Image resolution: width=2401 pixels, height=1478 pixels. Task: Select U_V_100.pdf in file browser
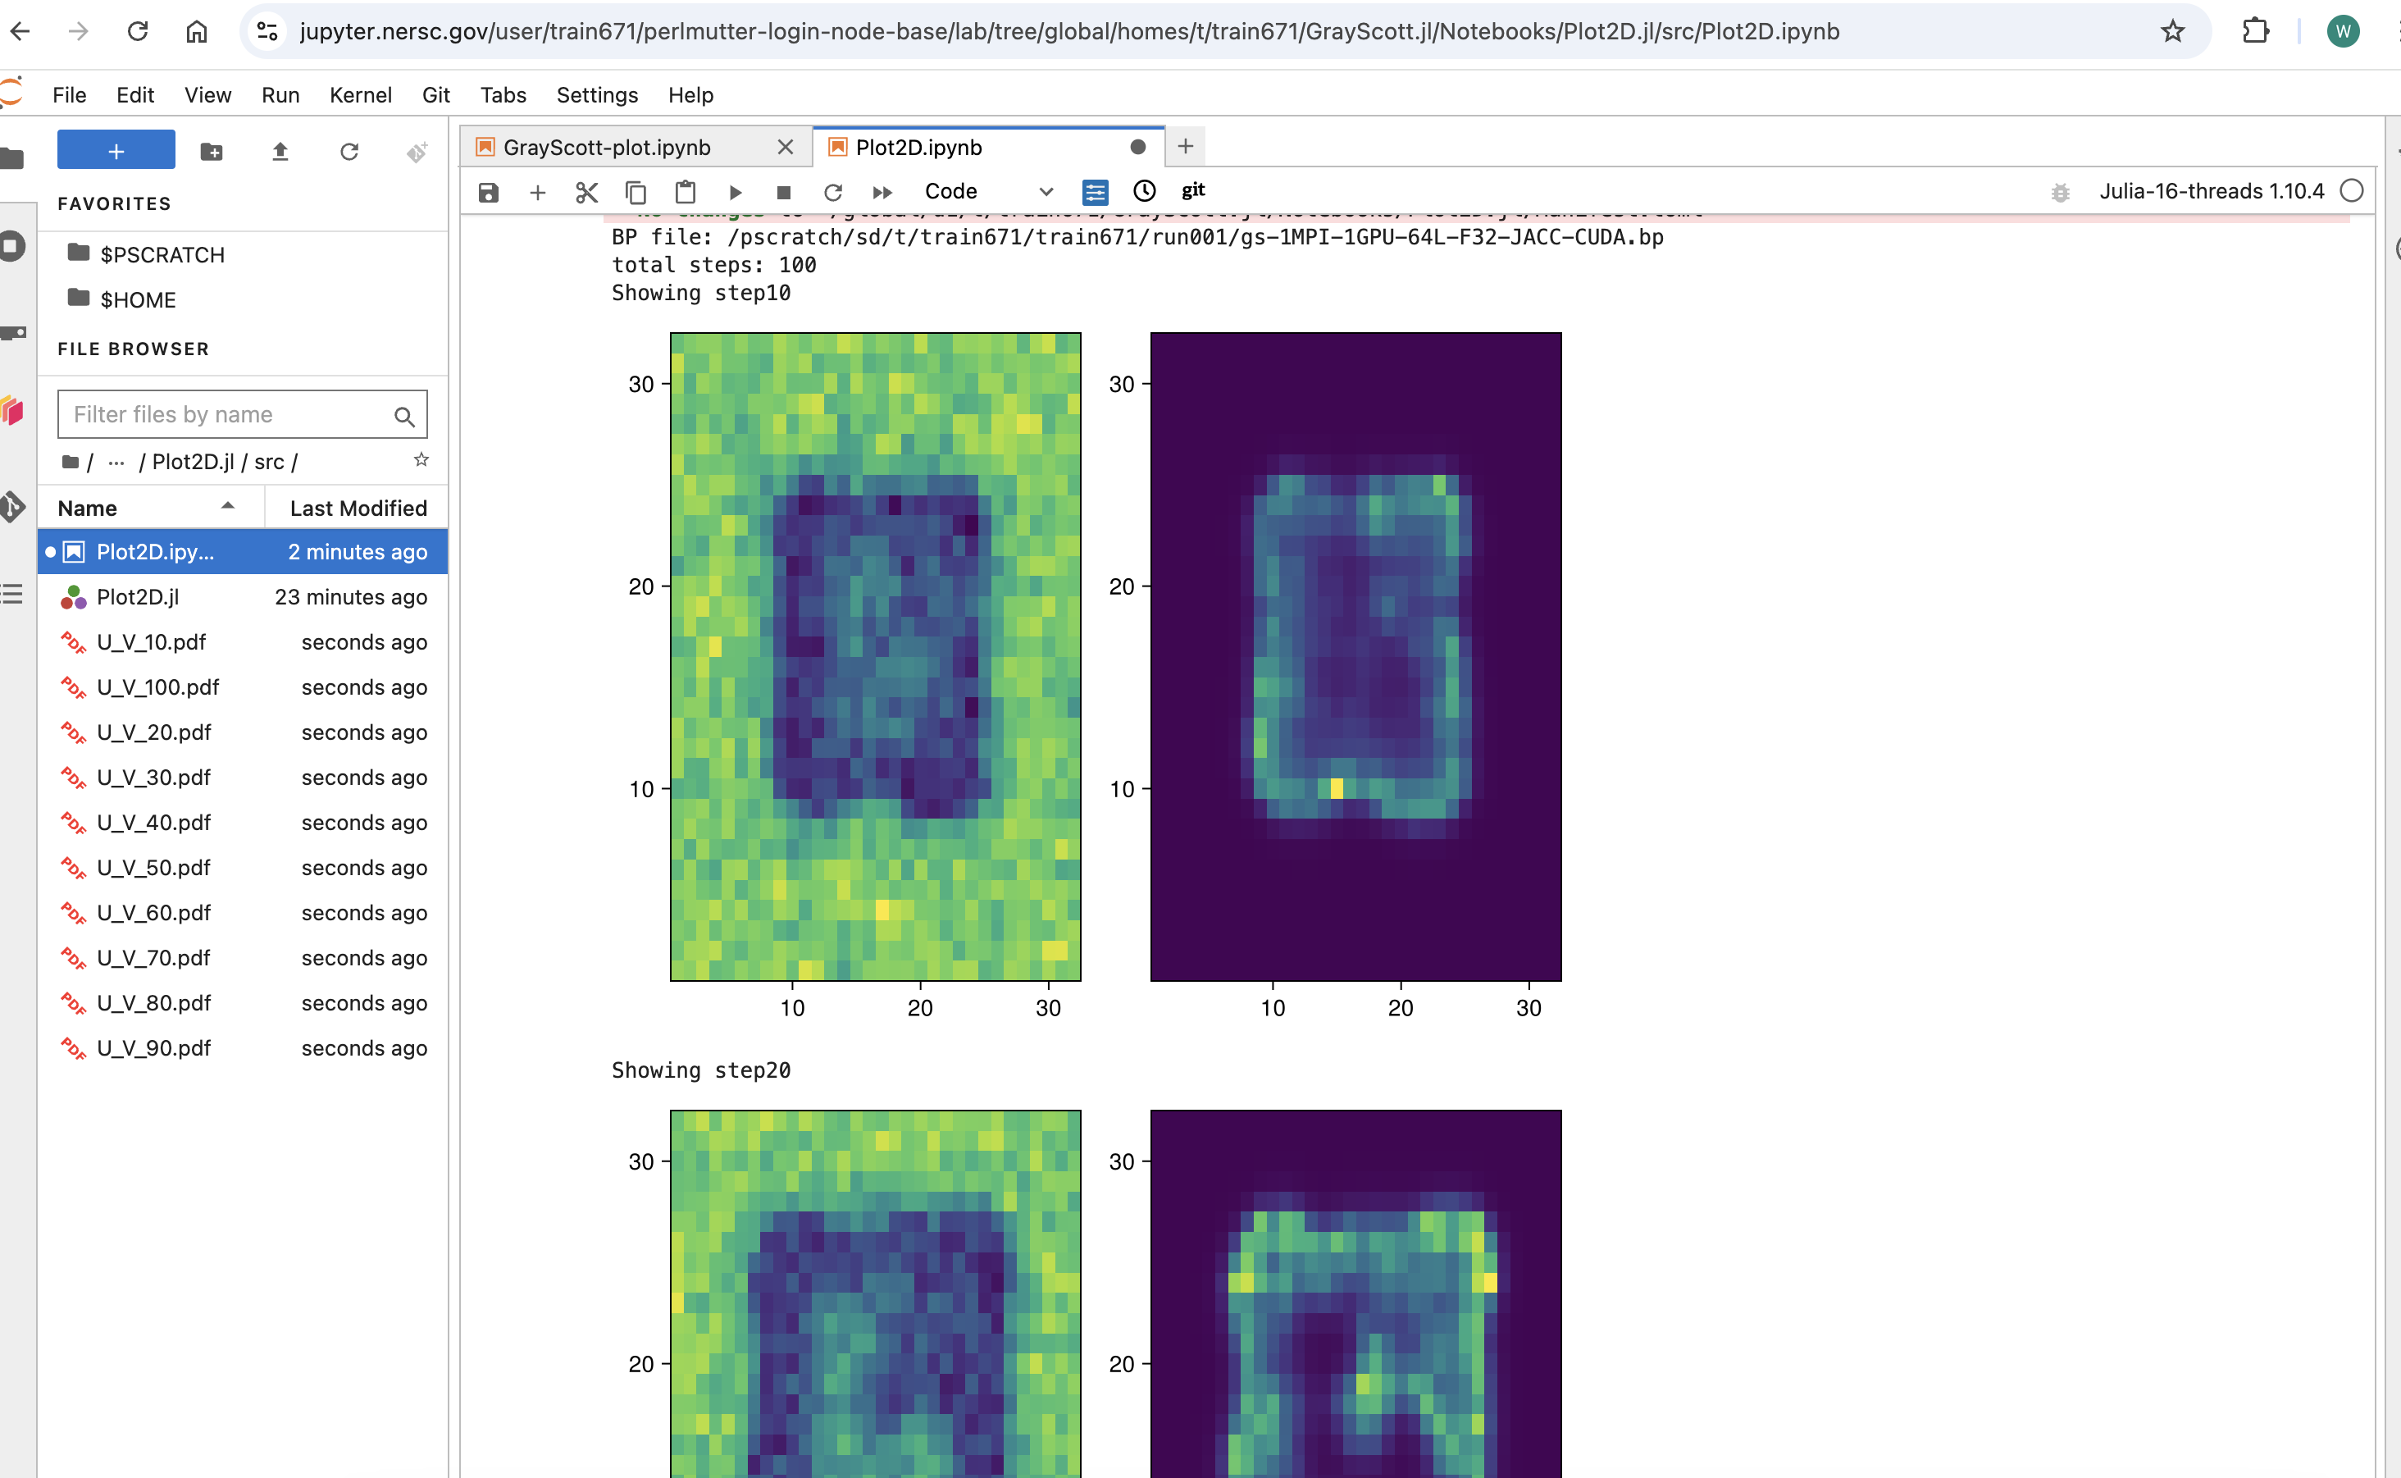pos(243,687)
